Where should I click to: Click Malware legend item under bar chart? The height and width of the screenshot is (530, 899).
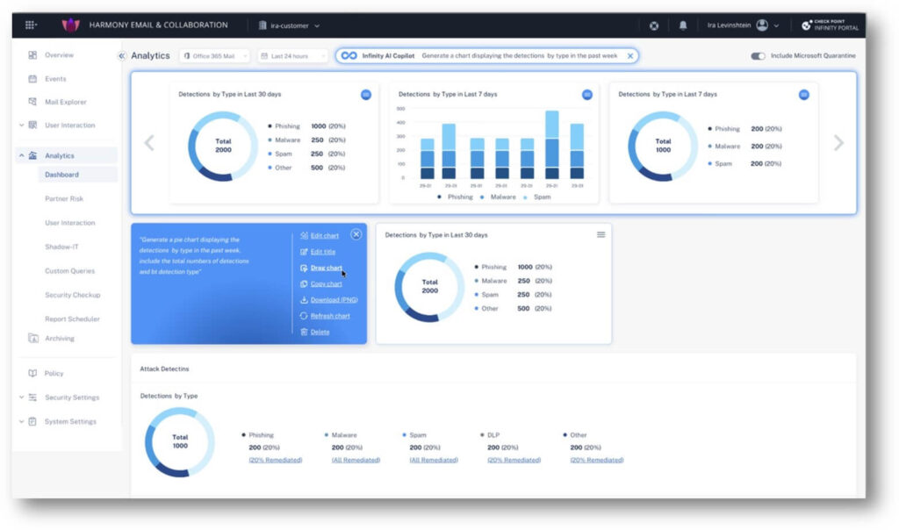pyautogui.click(x=499, y=197)
